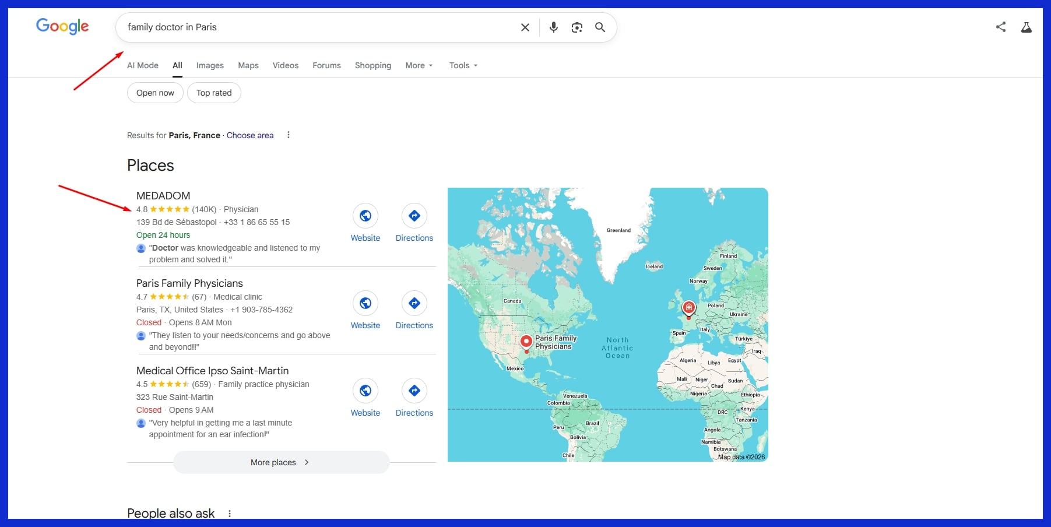Open Google Search Labs flask icon
The image size is (1051, 527).
point(1026,27)
